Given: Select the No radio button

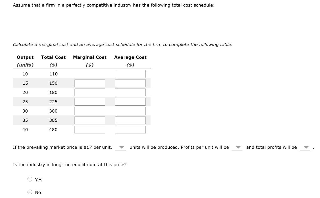Looking at the screenshot, I should coord(30,192).
